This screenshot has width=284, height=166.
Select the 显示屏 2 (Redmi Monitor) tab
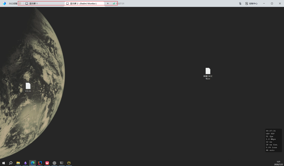(84, 3)
